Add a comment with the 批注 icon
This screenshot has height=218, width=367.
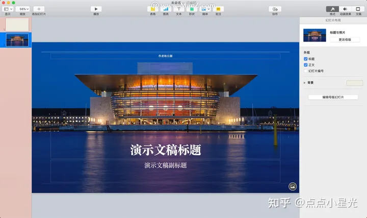tap(218, 9)
